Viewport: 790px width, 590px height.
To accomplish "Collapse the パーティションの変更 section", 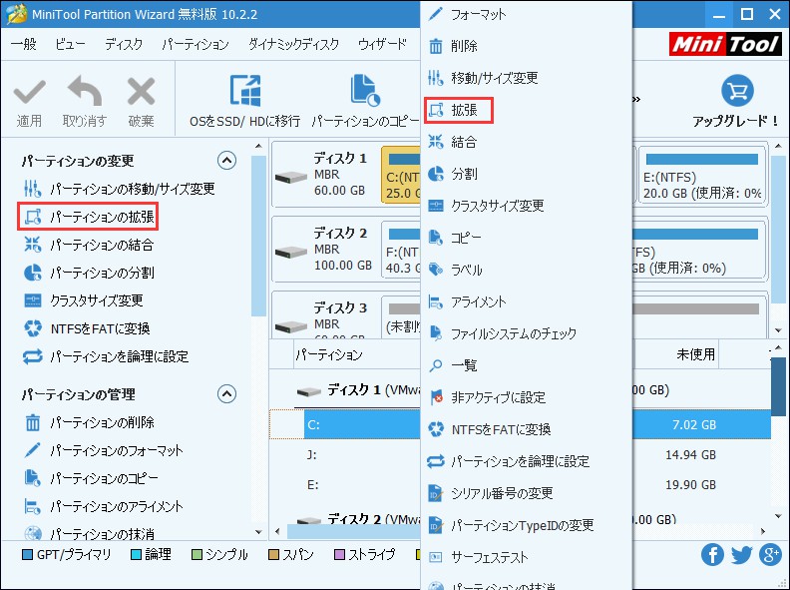I will [226, 161].
